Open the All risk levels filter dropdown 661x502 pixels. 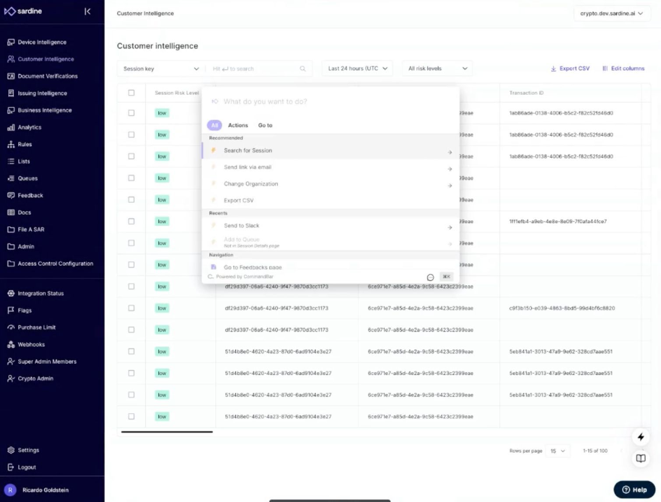pos(437,69)
